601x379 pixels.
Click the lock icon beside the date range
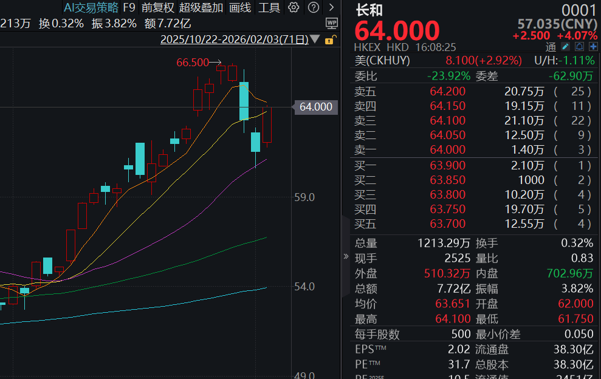pos(329,38)
